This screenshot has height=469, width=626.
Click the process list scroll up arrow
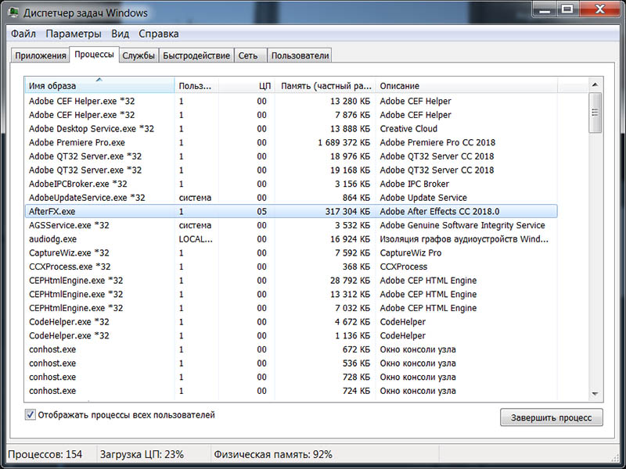[x=595, y=84]
